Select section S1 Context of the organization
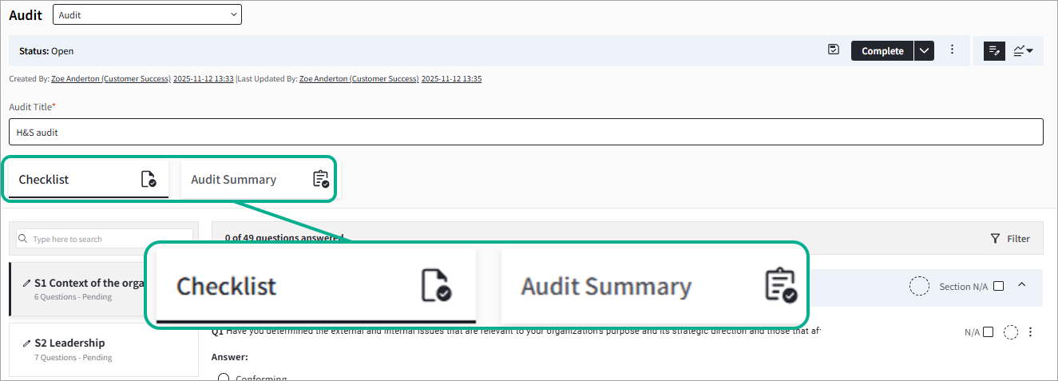Viewport: 1058px width, 381px height. pyautogui.click(x=104, y=289)
